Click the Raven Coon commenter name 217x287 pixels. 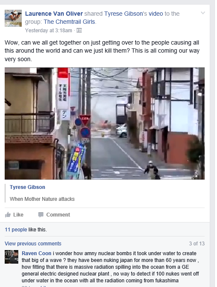pos(36,253)
